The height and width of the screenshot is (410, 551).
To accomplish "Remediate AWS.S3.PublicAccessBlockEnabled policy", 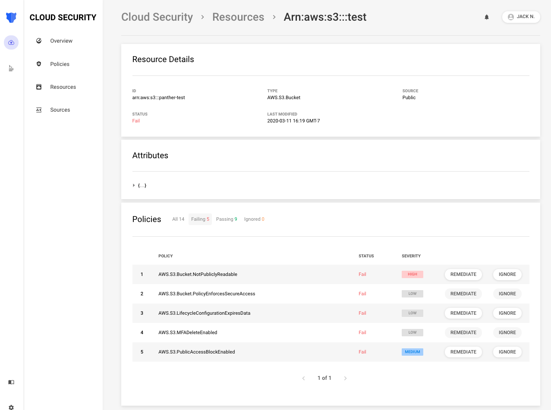I will [463, 352].
